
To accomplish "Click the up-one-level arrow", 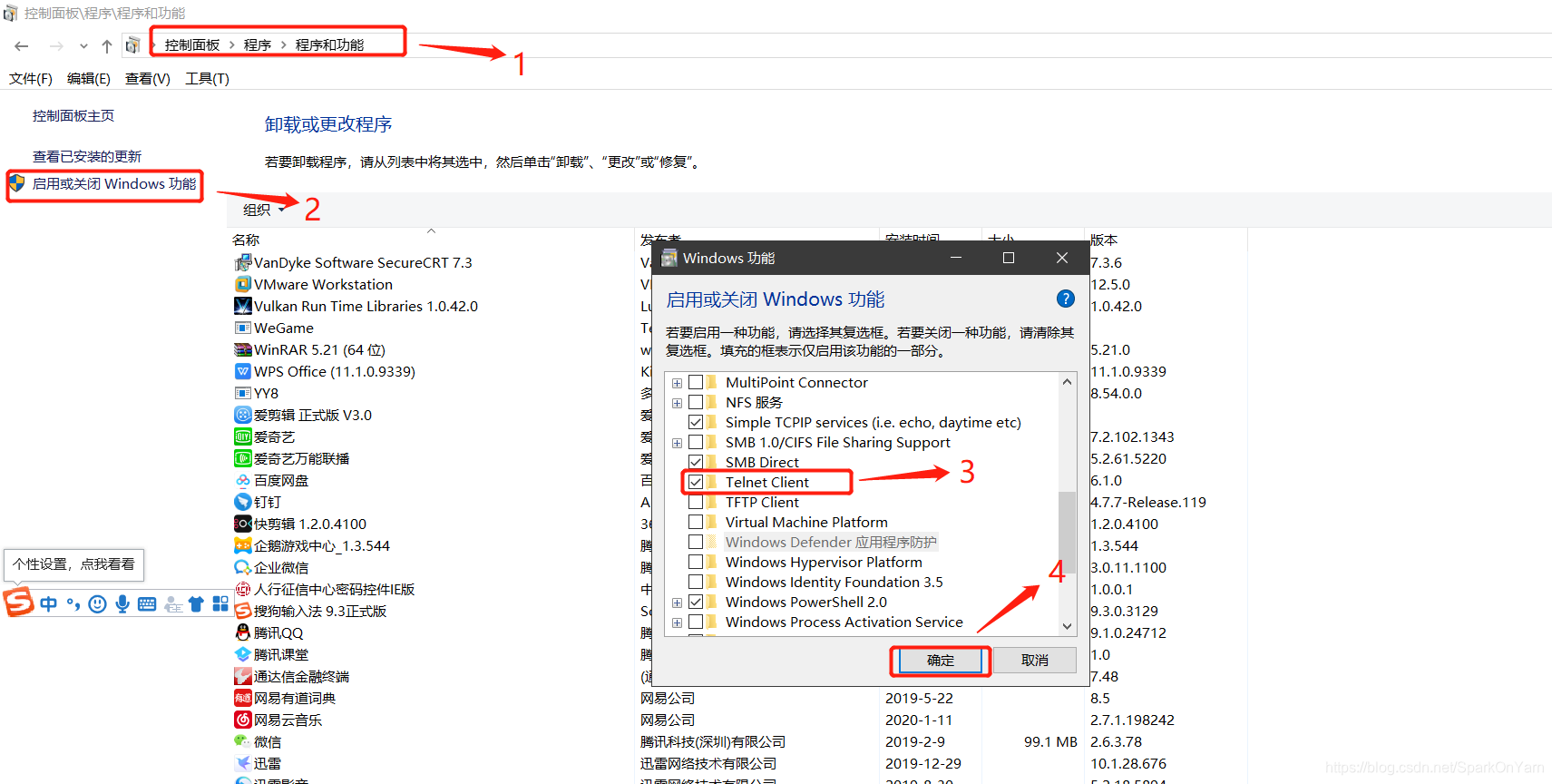I will pyautogui.click(x=107, y=46).
